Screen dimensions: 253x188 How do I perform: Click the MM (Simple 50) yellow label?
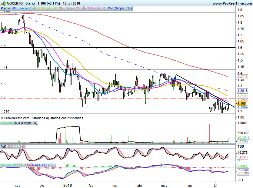coord(46,8)
